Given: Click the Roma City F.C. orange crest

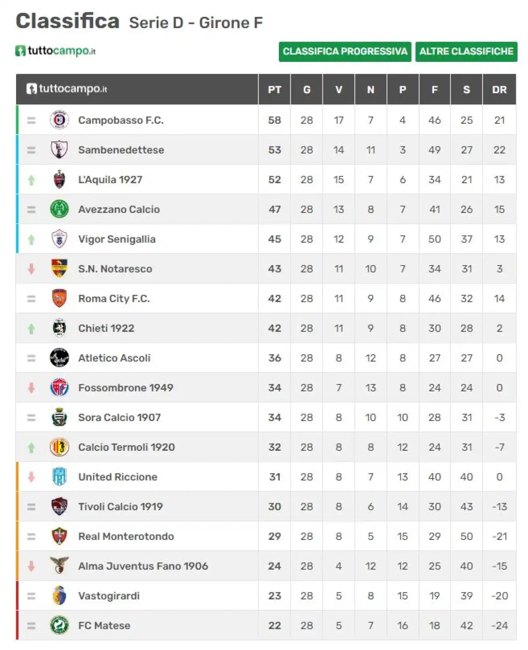Looking at the screenshot, I should [59, 298].
